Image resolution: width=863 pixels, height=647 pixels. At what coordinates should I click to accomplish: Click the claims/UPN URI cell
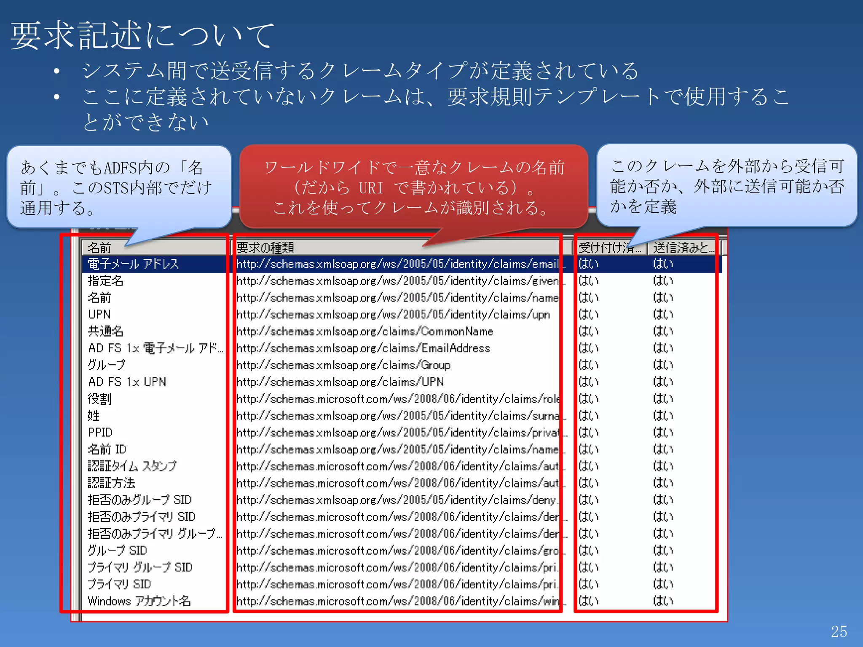(x=340, y=382)
